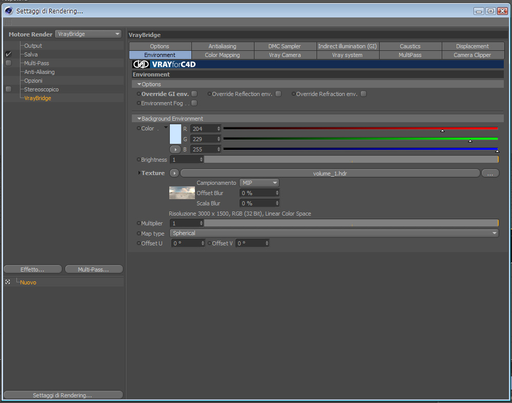
Task: Toggle the Brightness animation dot
Action: (x=139, y=160)
